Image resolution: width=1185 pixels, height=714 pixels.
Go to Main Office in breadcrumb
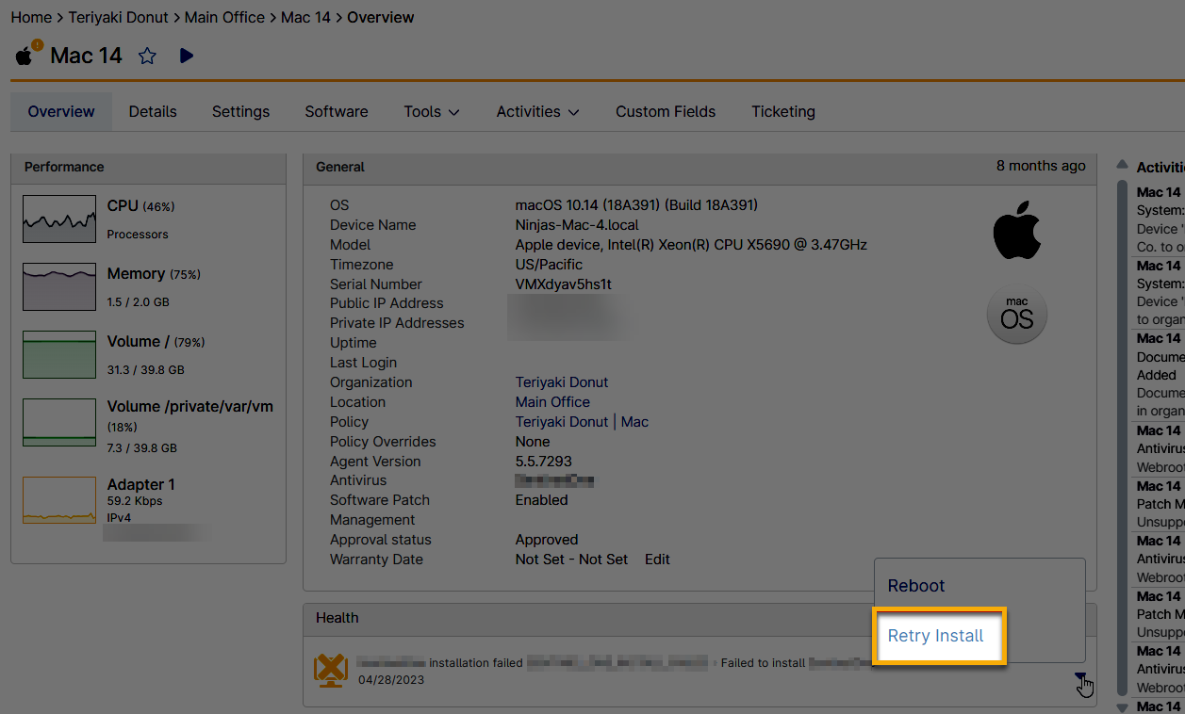[224, 17]
